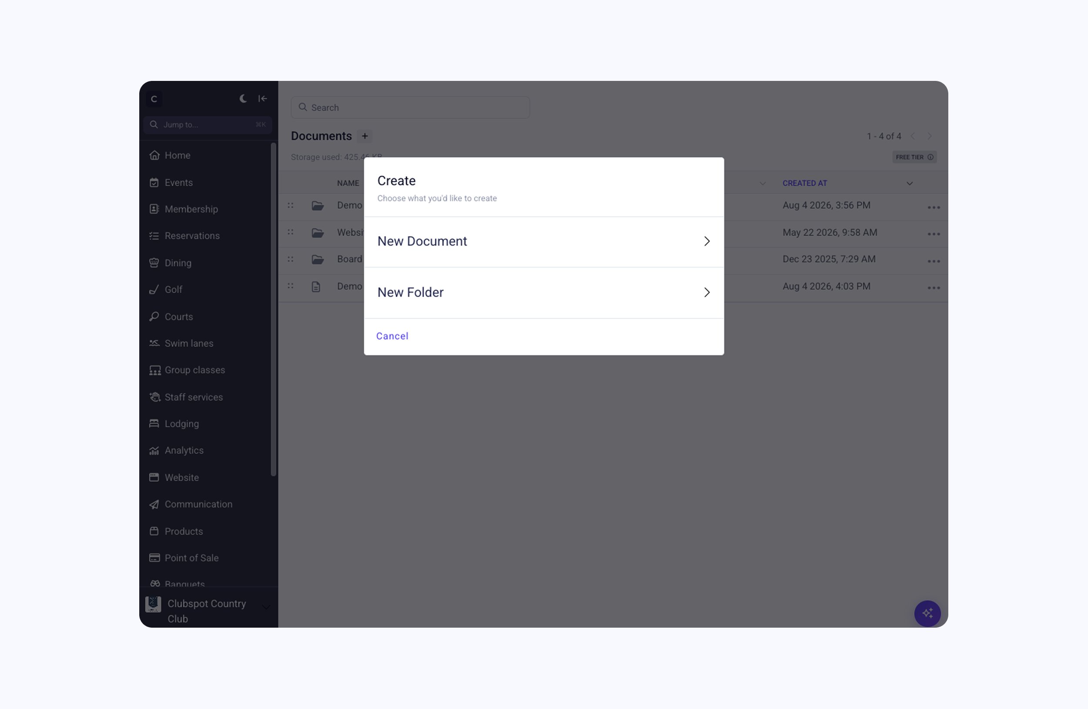
Task: Sort by Created At column dropdown arrow
Action: click(x=909, y=184)
